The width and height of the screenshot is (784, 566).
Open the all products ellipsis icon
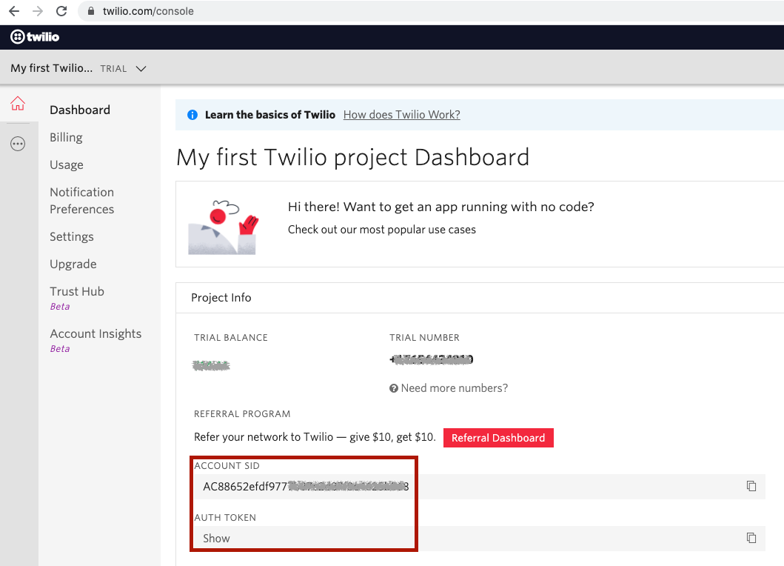(x=18, y=144)
